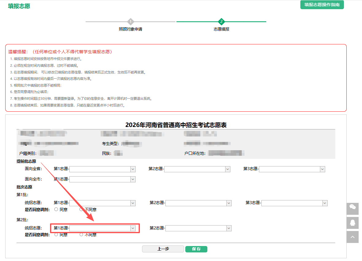Click reminder item 7 about 30分钟
The width and height of the screenshot is (362, 261).
tap(81, 99)
